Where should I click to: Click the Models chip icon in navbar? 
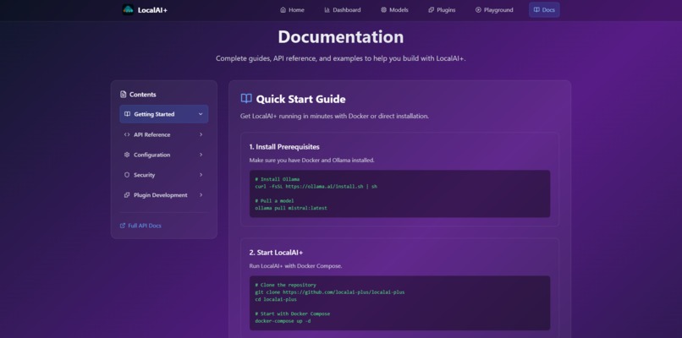pyautogui.click(x=383, y=9)
